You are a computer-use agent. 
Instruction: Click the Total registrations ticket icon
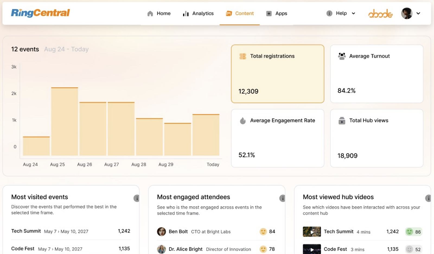(243, 56)
